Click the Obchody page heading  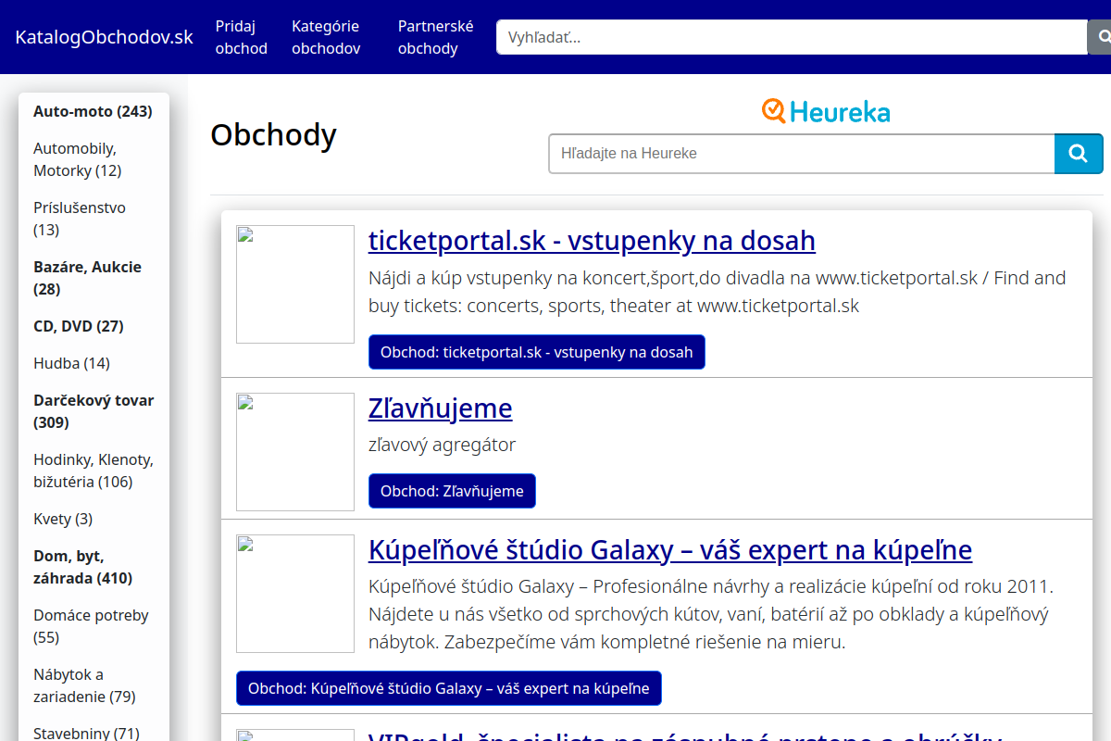coord(273,135)
